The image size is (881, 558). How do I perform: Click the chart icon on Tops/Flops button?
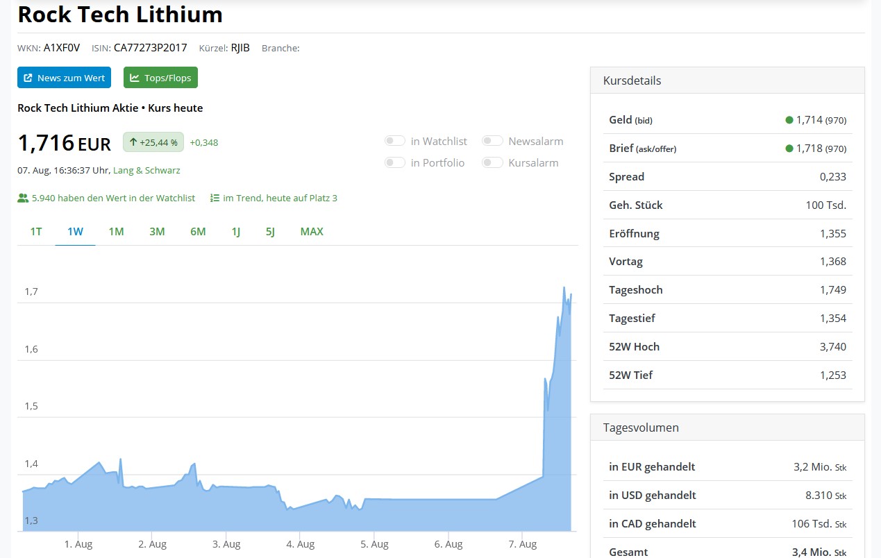point(135,78)
